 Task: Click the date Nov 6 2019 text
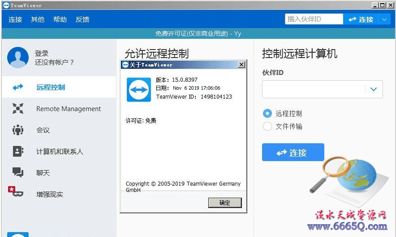click(x=197, y=88)
